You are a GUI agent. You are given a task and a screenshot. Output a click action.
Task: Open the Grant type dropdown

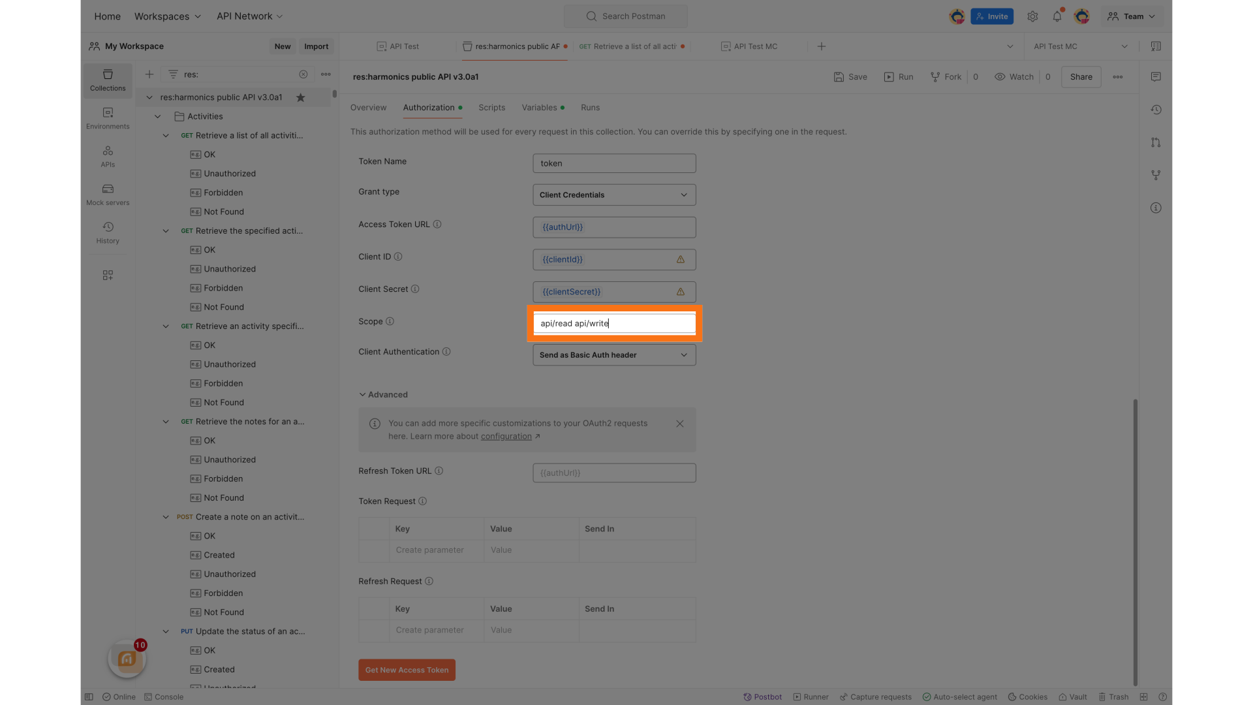pos(613,195)
